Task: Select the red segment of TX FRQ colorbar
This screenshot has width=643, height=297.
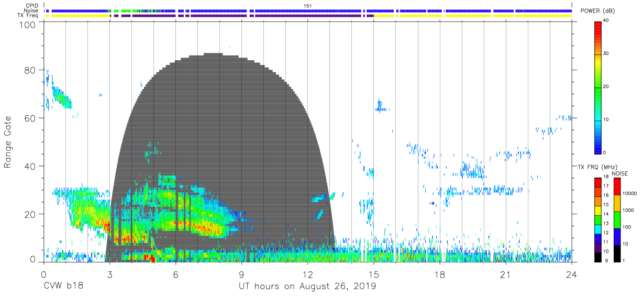Action: (598, 183)
